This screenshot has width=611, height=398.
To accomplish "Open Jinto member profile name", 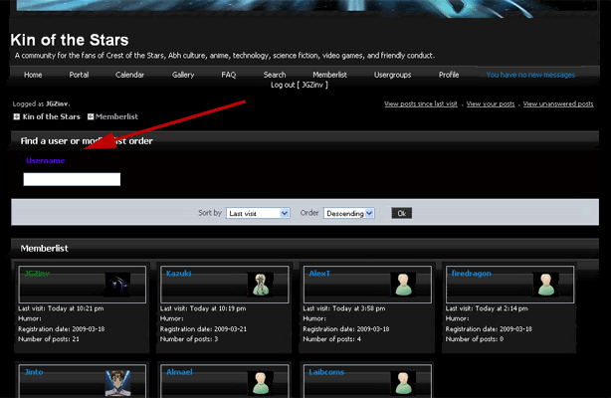I will [34, 372].
